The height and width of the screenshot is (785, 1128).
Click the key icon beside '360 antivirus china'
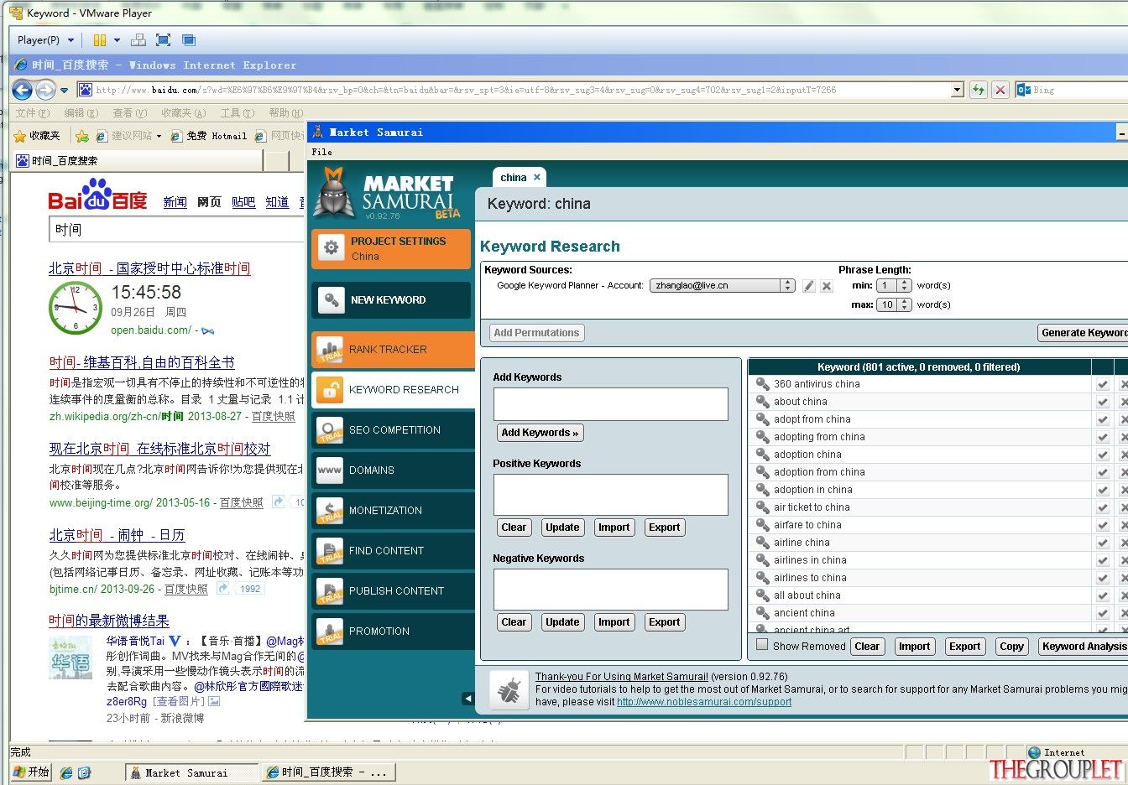click(762, 384)
